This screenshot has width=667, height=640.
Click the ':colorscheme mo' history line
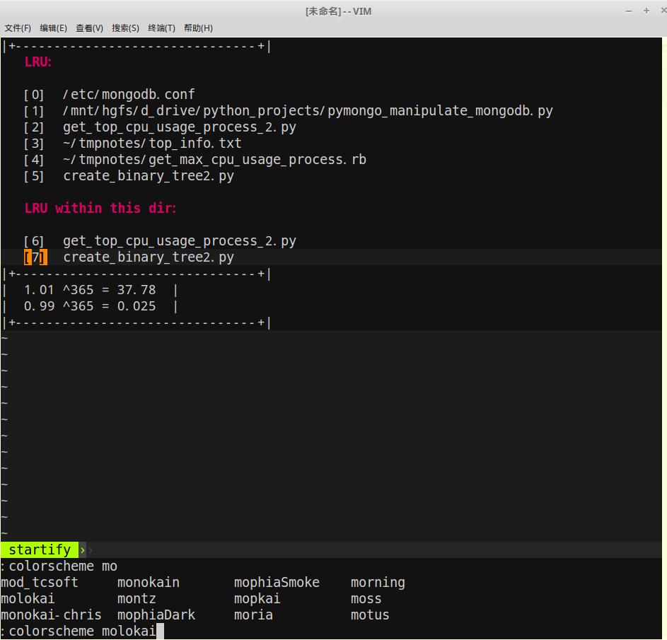click(59, 566)
